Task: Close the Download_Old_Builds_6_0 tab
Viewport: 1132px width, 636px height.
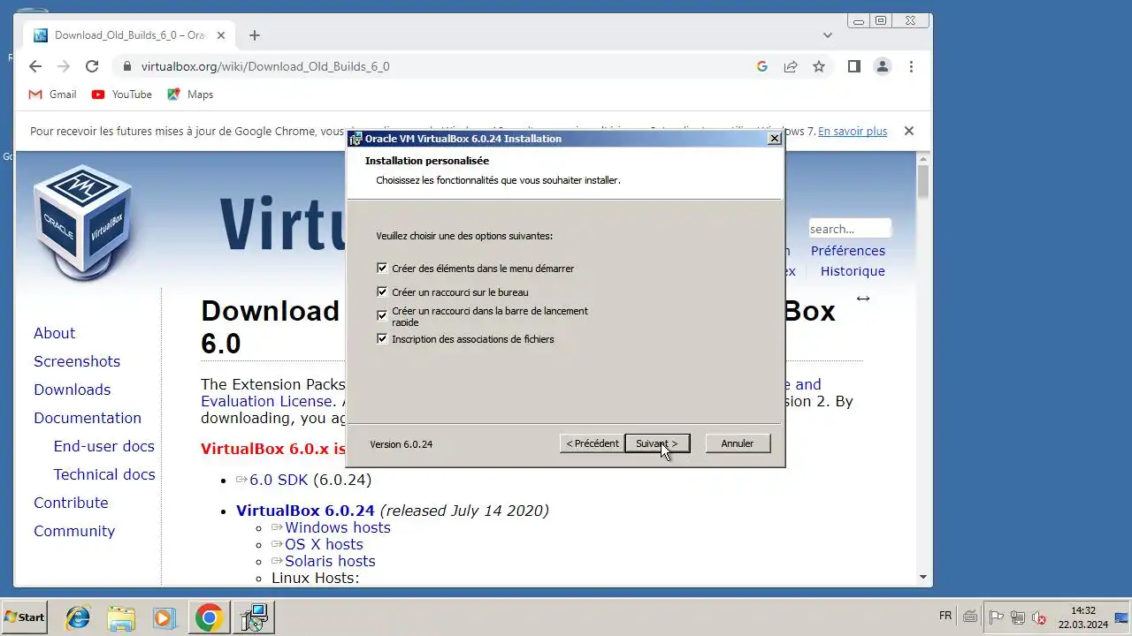Action: tap(221, 35)
